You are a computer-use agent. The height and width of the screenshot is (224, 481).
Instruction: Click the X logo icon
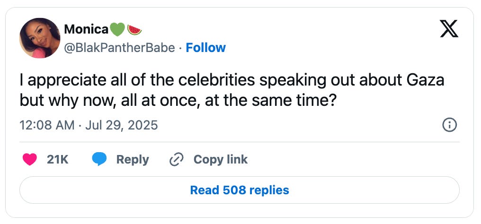(x=449, y=30)
